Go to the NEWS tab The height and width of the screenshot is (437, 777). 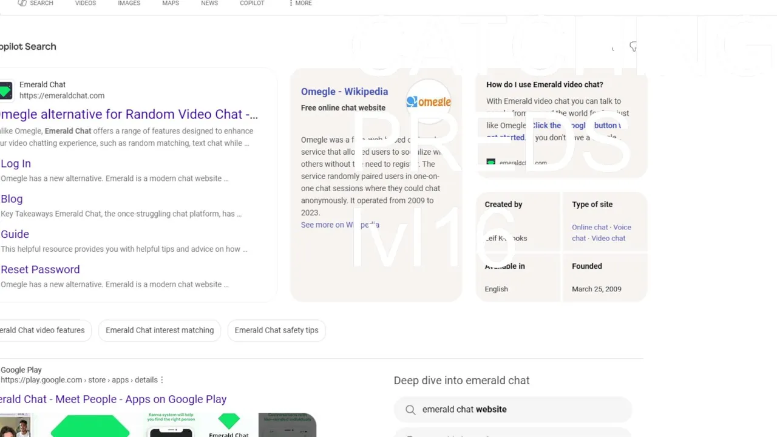point(209,3)
